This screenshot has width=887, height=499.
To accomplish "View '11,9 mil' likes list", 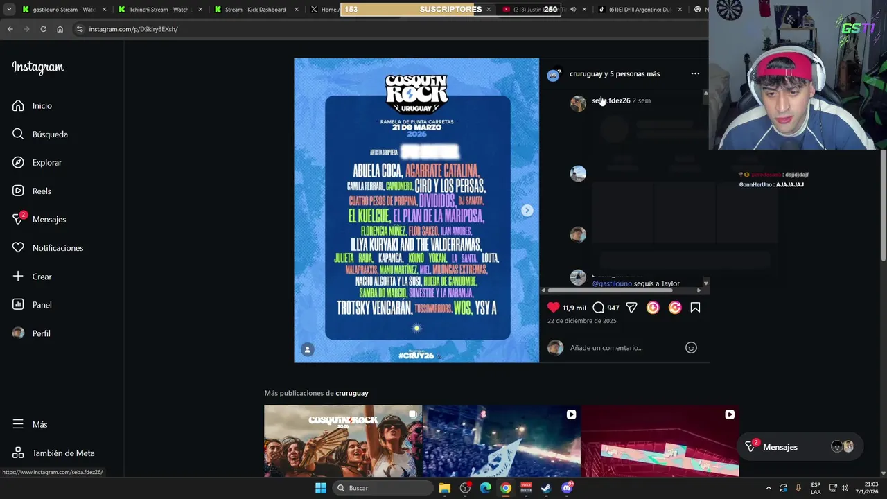I will point(574,308).
